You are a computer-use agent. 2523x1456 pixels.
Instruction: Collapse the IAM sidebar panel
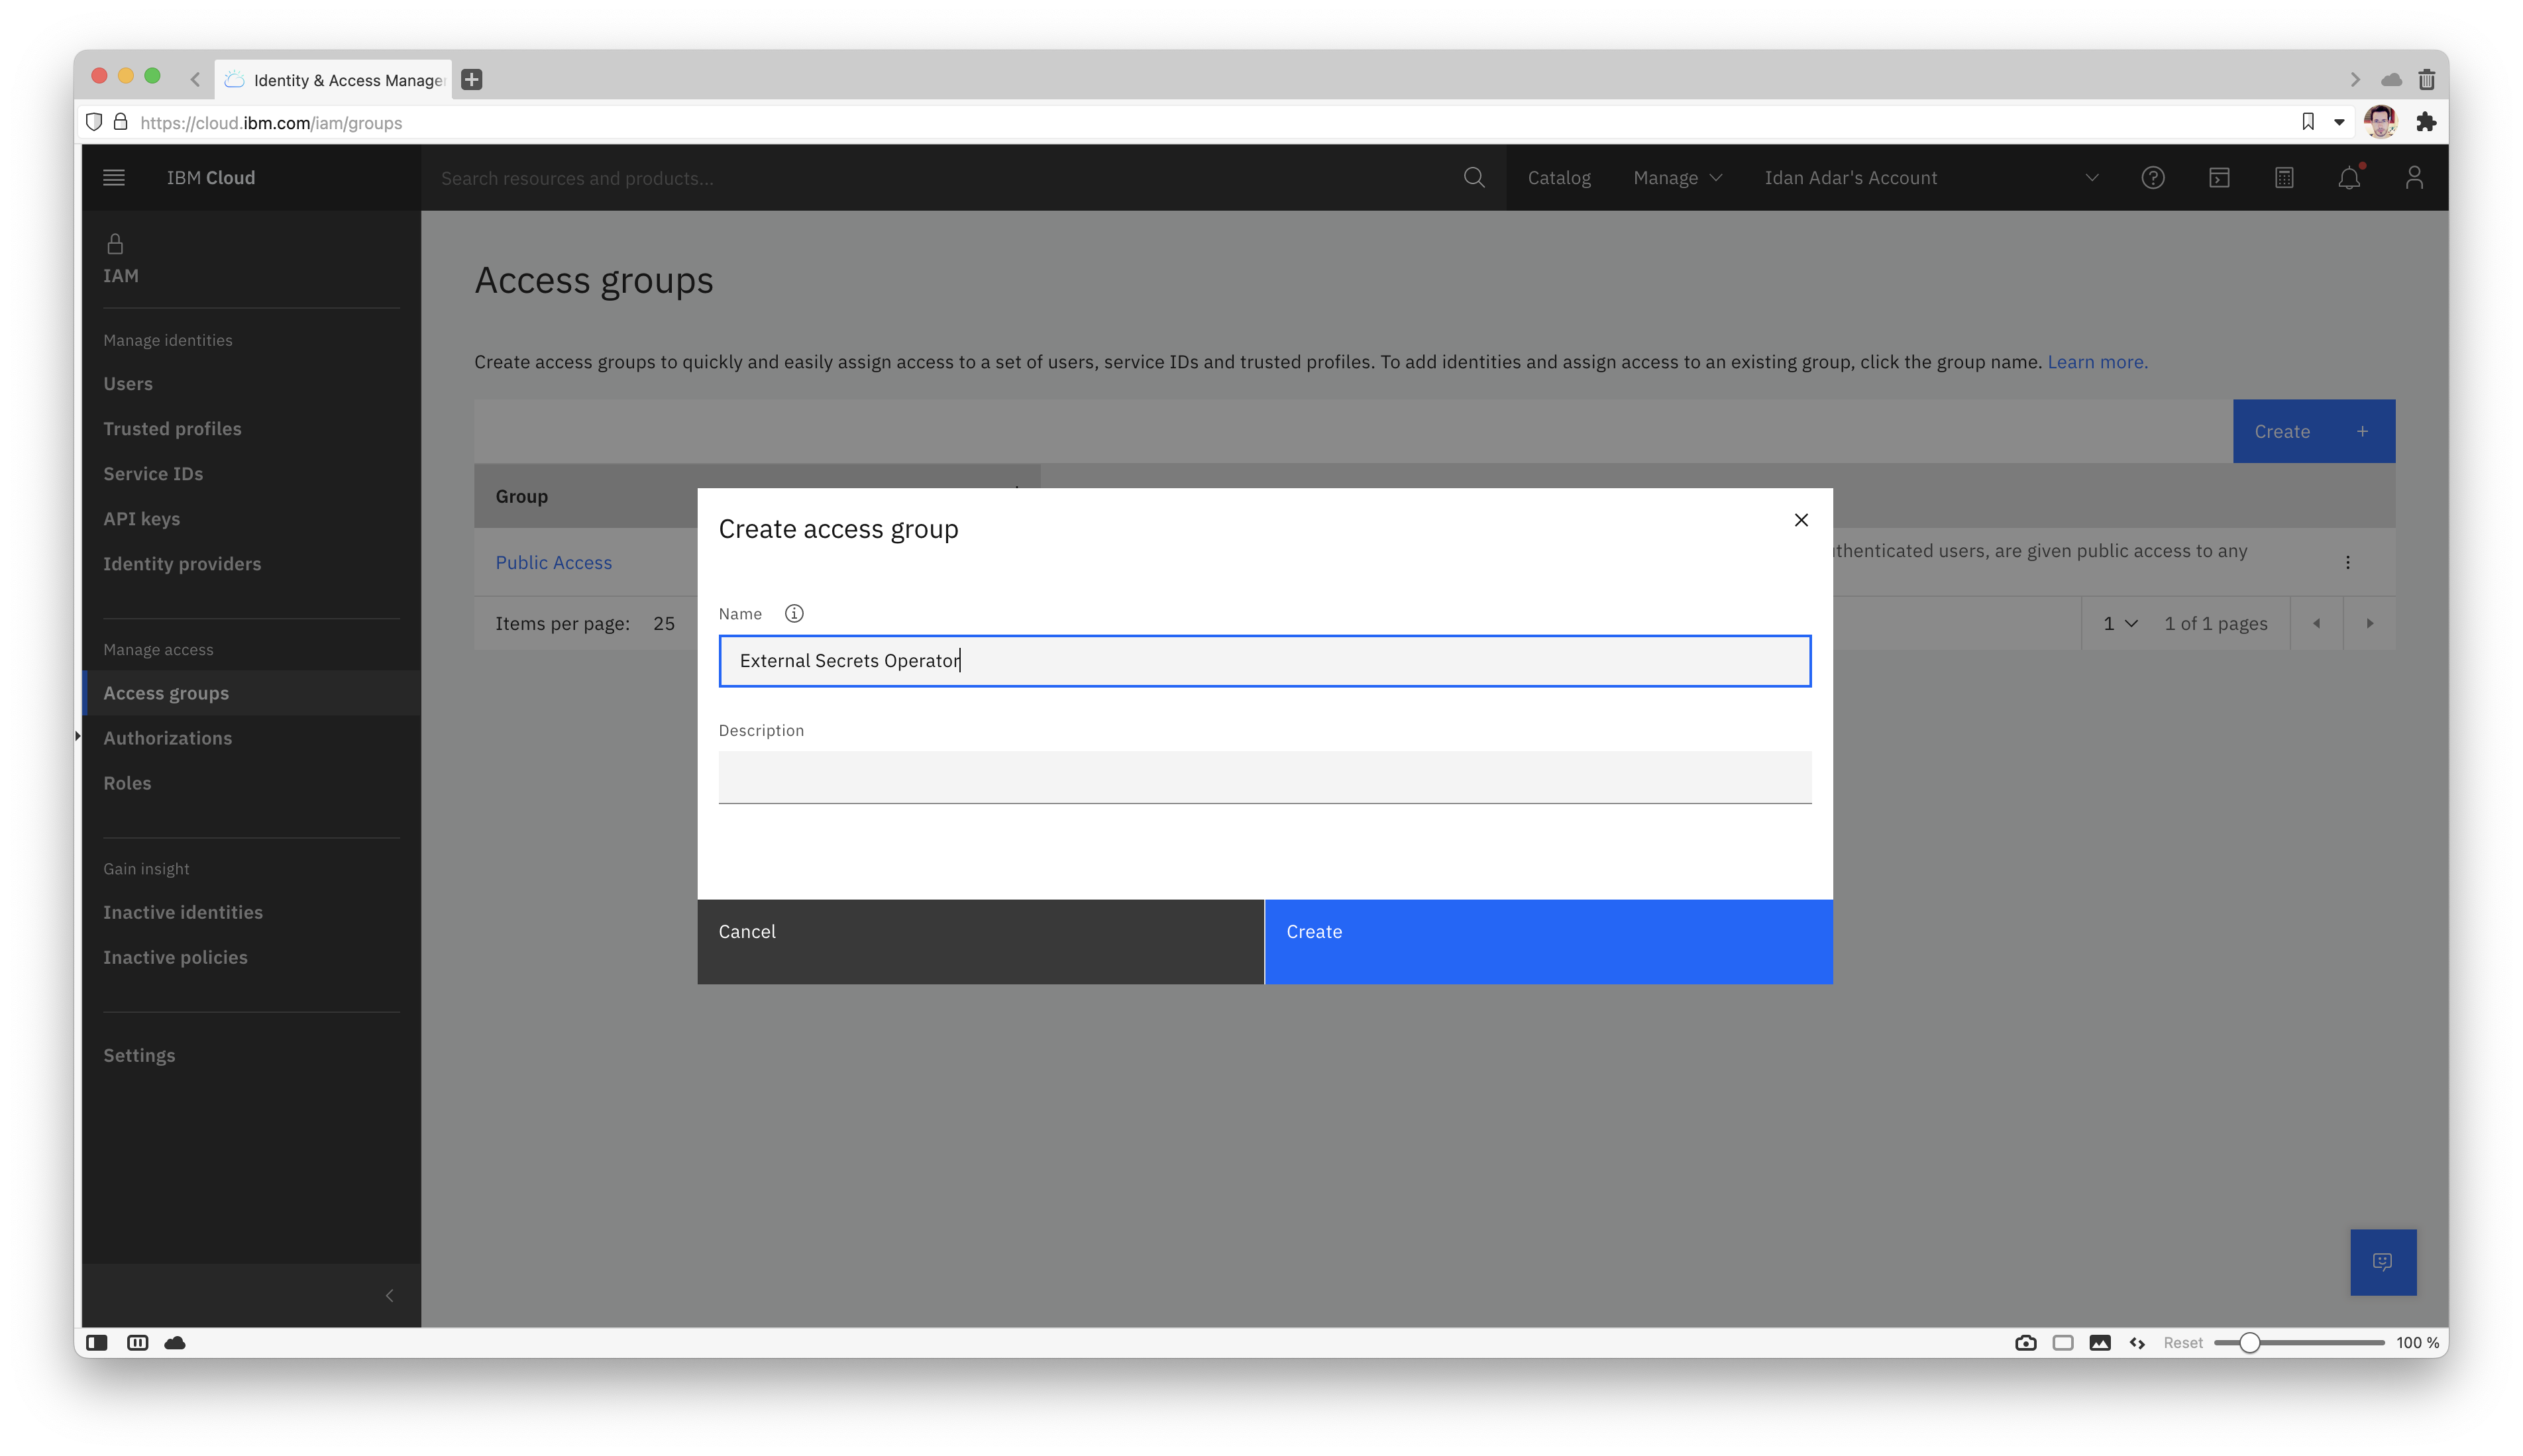click(x=389, y=1295)
